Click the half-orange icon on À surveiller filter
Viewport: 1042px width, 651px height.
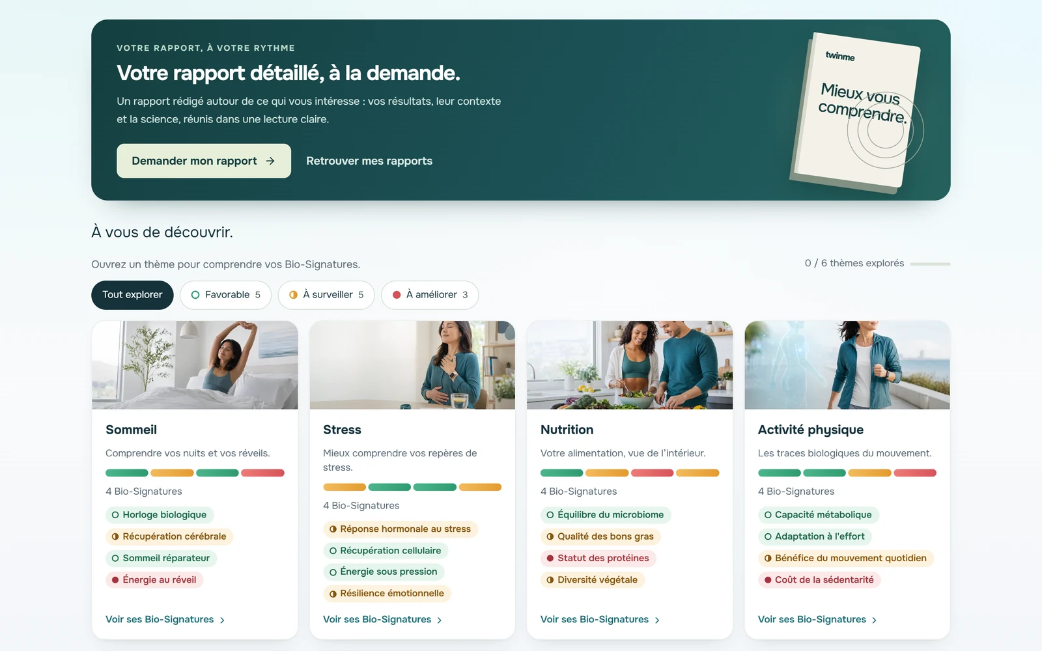[x=293, y=295]
